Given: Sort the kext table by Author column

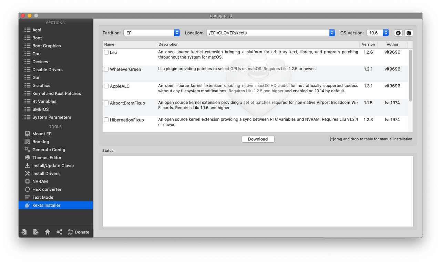Looking at the screenshot, I should 392,44.
